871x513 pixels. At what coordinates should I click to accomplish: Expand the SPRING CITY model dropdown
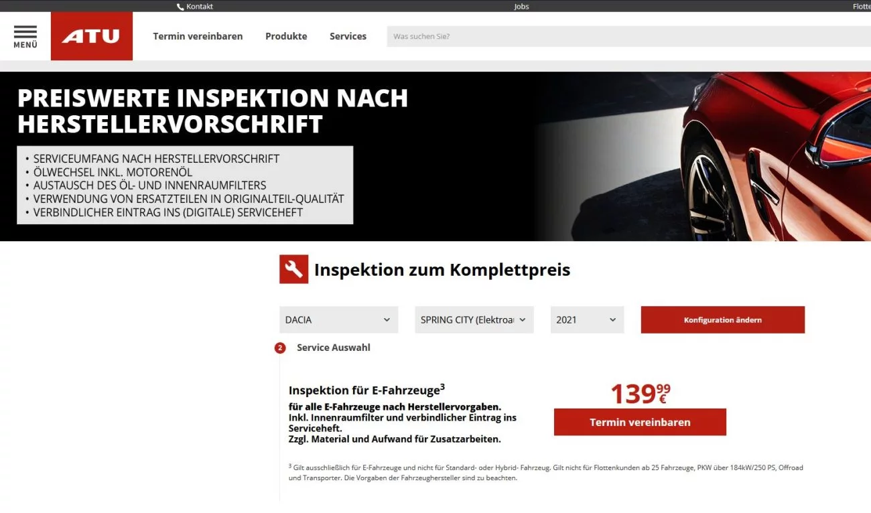tap(474, 320)
